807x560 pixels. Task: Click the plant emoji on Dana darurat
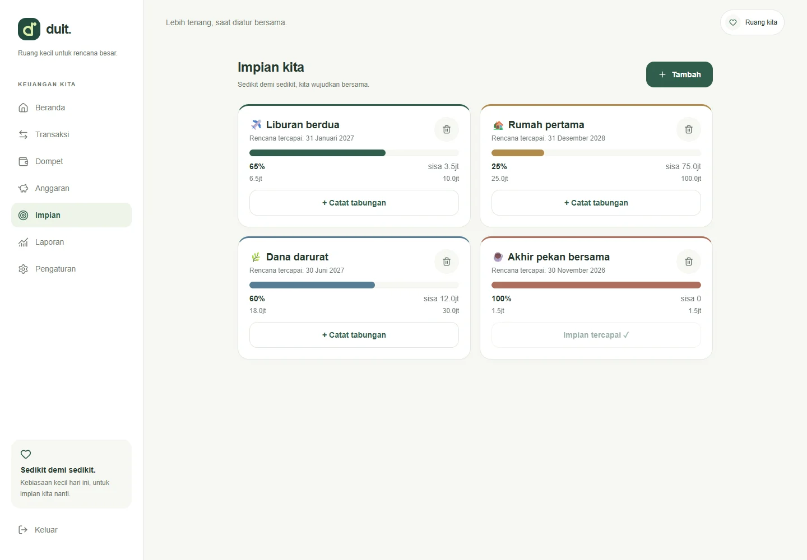pos(256,257)
